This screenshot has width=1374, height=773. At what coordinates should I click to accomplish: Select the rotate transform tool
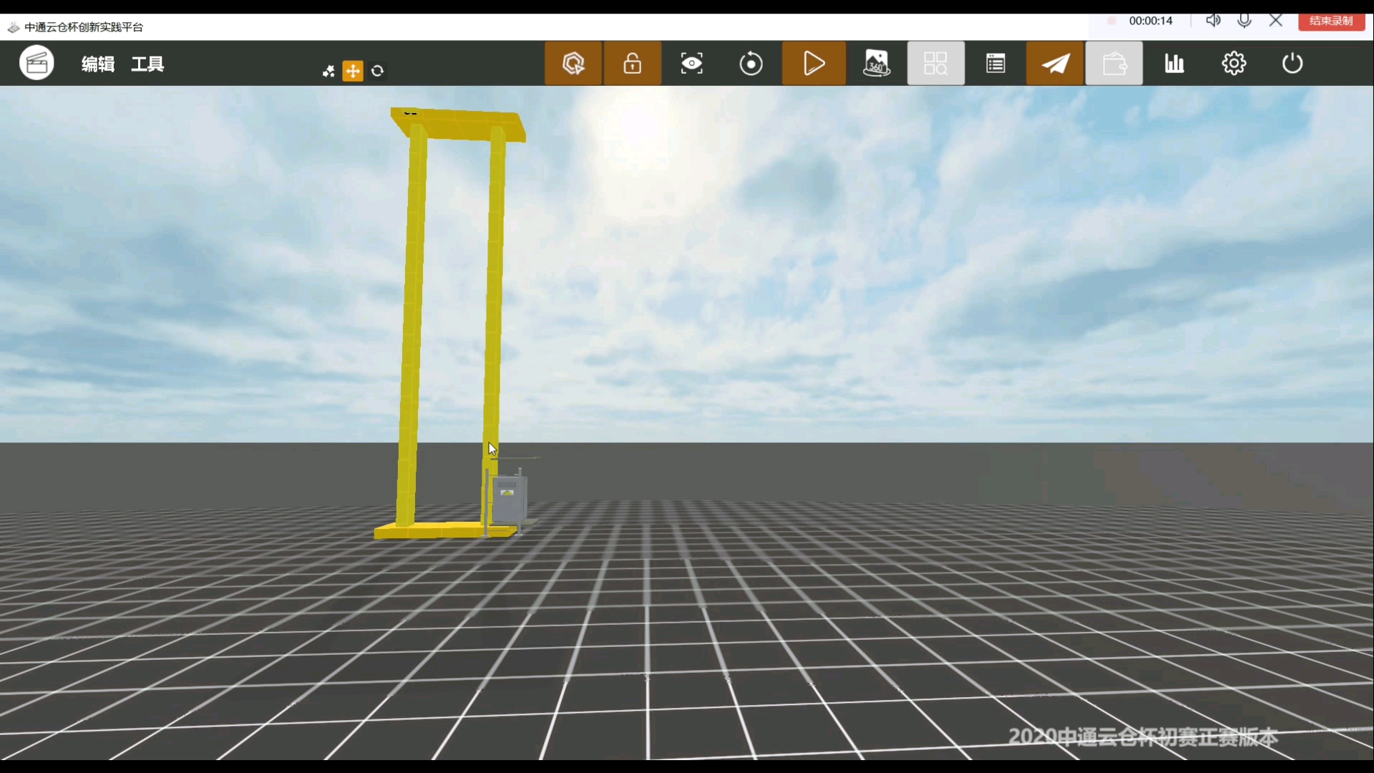coord(378,71)
